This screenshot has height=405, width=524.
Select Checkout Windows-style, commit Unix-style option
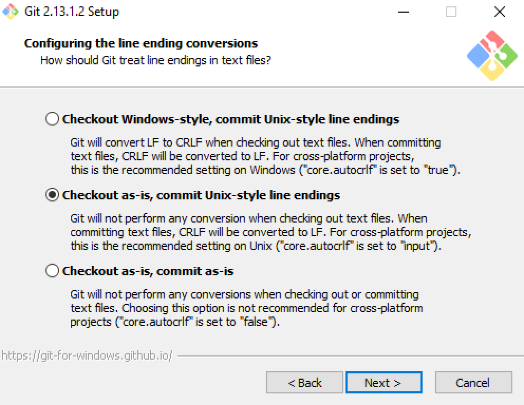52,119
